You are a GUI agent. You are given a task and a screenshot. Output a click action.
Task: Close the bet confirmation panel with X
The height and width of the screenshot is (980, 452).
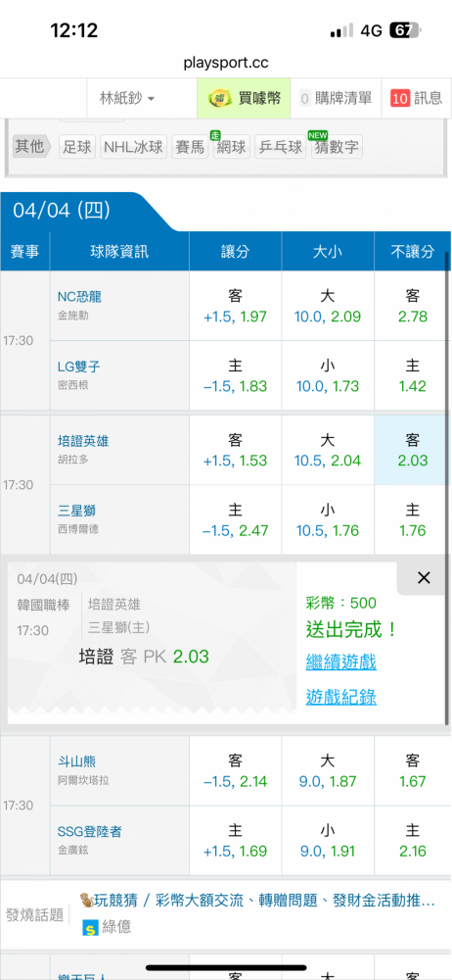coord(424,578)
